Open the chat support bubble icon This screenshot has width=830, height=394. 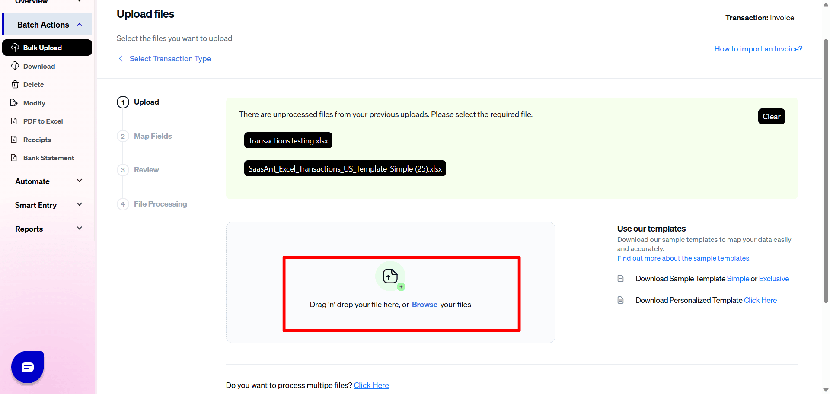coord(28,367)
